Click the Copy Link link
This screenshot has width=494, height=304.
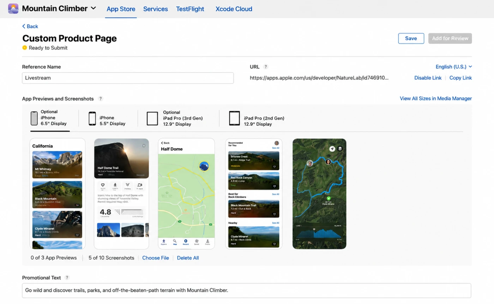click(460, 78)
